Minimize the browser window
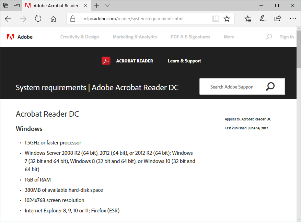Image resolution: width=301 pixels, height=222 pixels. pos(261,5)
